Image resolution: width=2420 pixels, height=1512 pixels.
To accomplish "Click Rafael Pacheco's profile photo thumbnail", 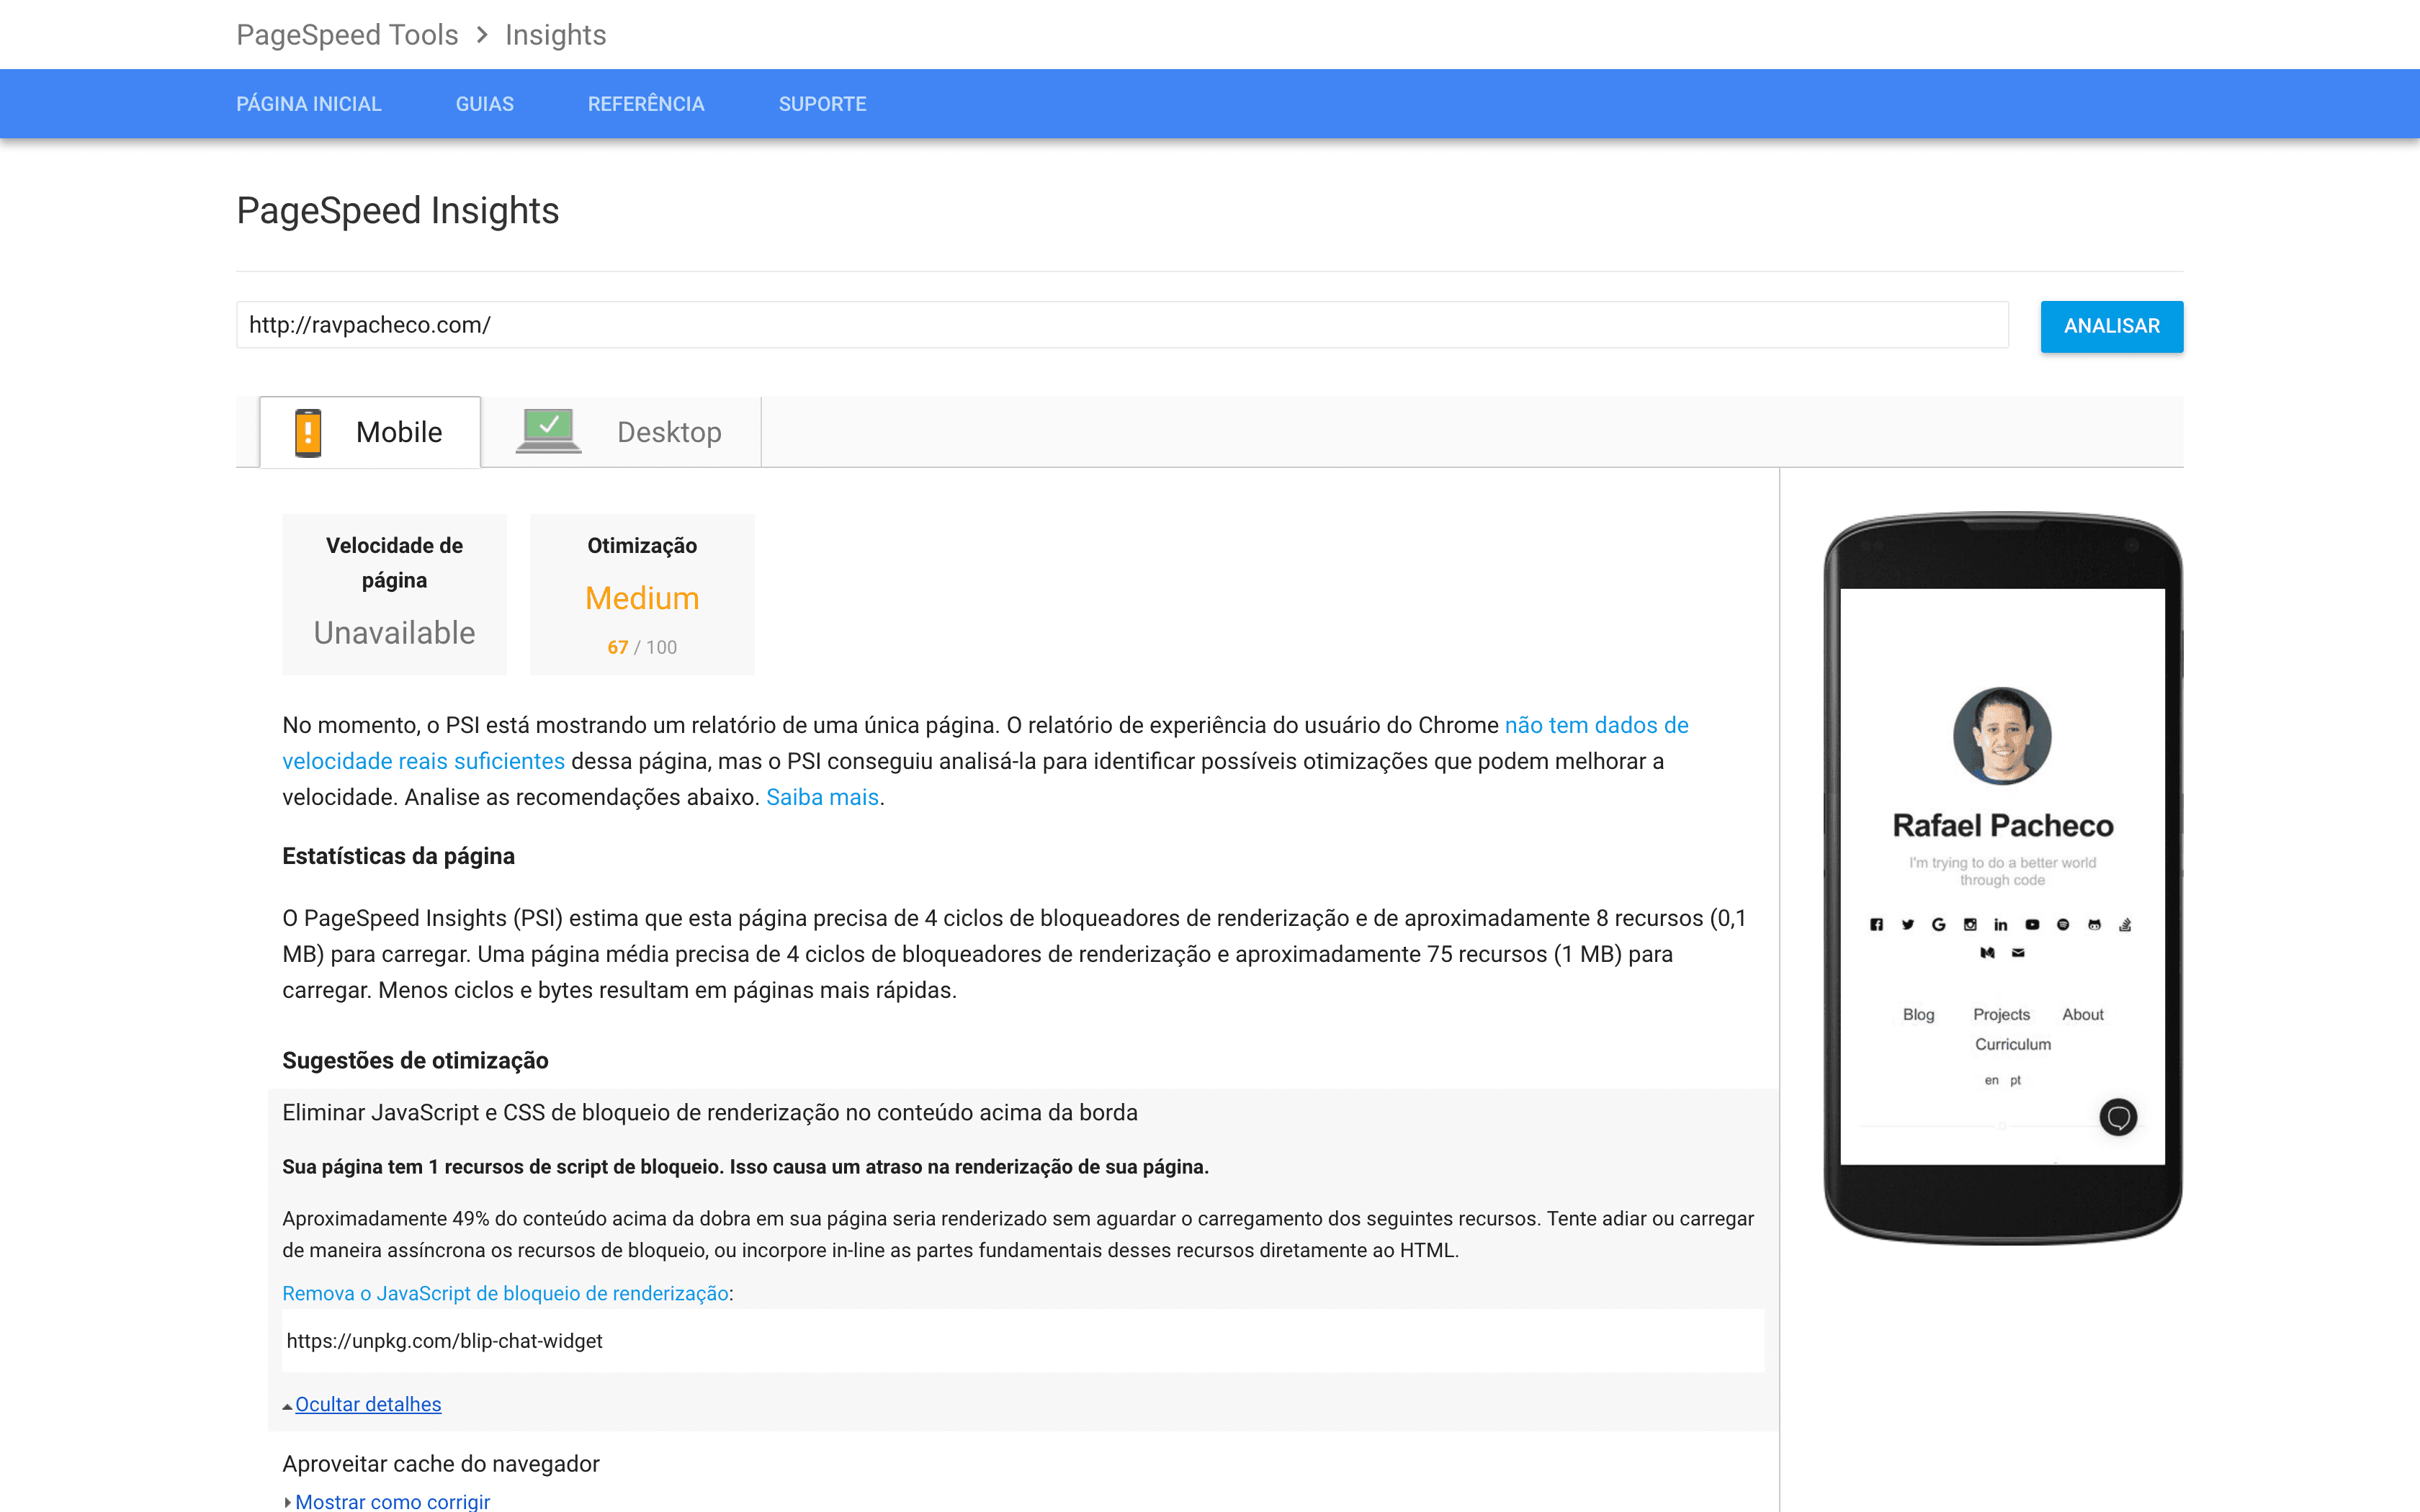I will pyautogui.click(x=2002, y=736).
